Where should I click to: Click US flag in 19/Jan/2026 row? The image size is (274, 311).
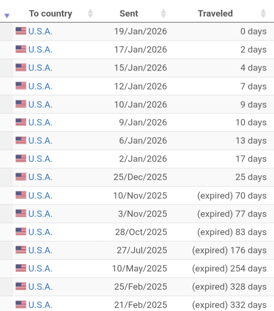pyautogui.click(x=21, y=31)
